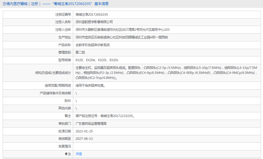
Task: Select intended use text 适用于临床超声检查。
Action: (90, 85)
